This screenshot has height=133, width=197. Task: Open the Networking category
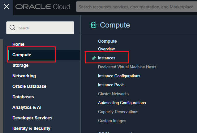[x=24, y=76]
